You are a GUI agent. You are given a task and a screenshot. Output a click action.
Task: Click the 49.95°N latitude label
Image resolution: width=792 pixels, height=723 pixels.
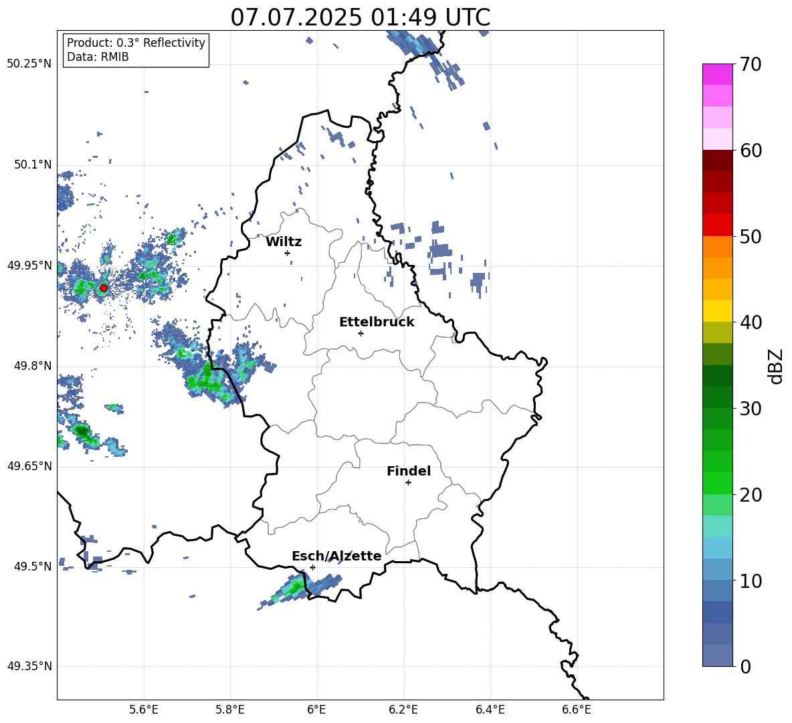pyautogui.click(x=29, y=265)
